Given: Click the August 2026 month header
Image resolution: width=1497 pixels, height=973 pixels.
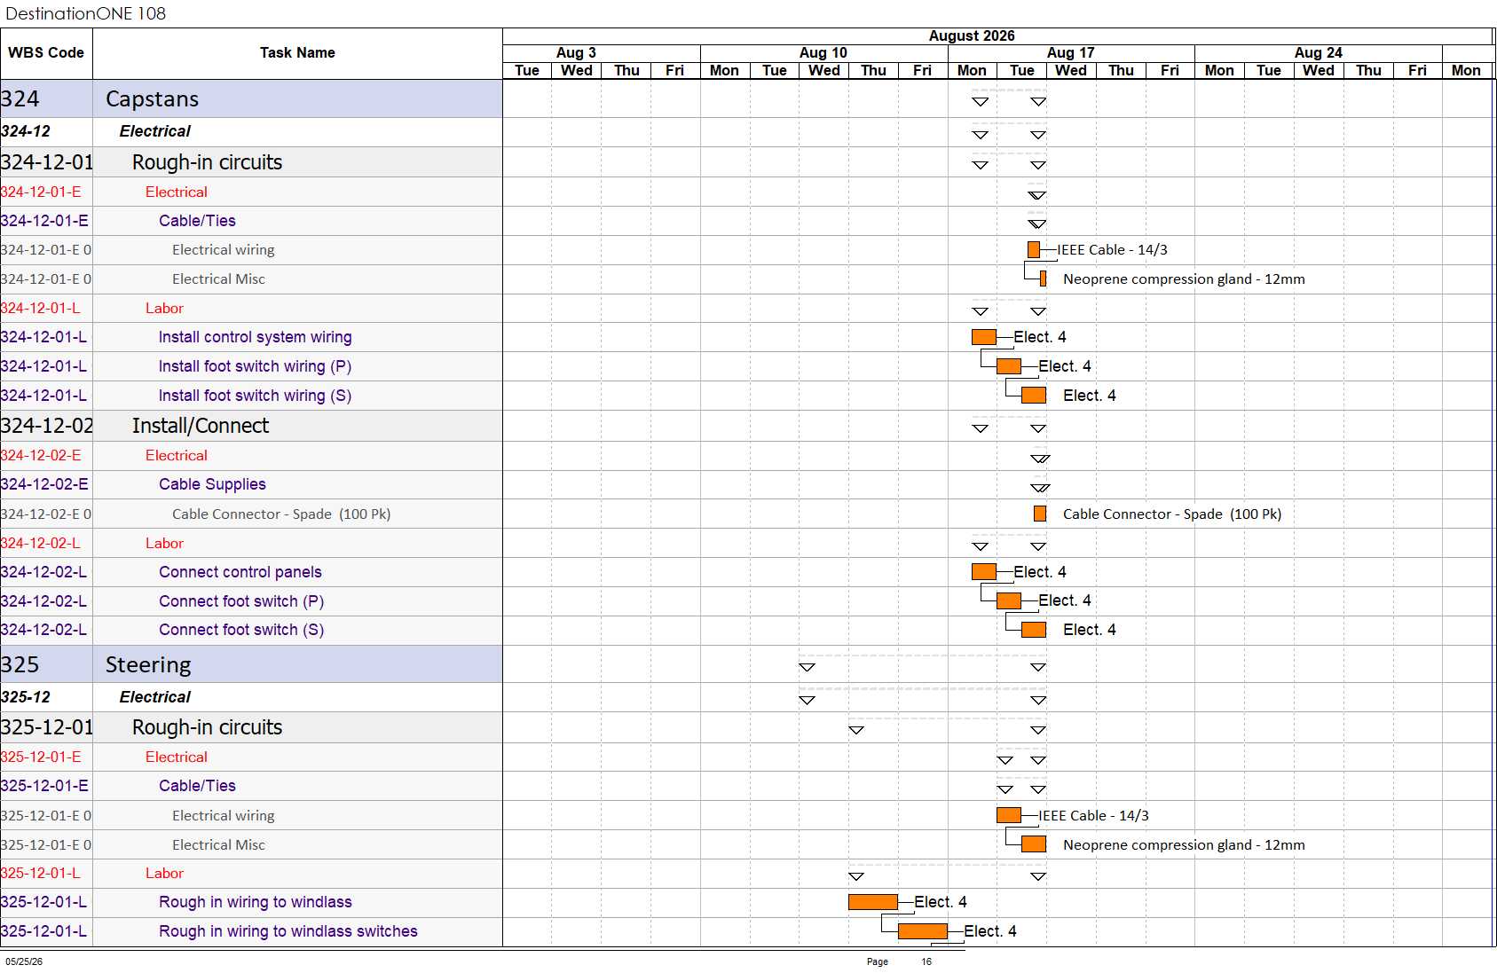Looking at the screenshot, I should [972, 36].
